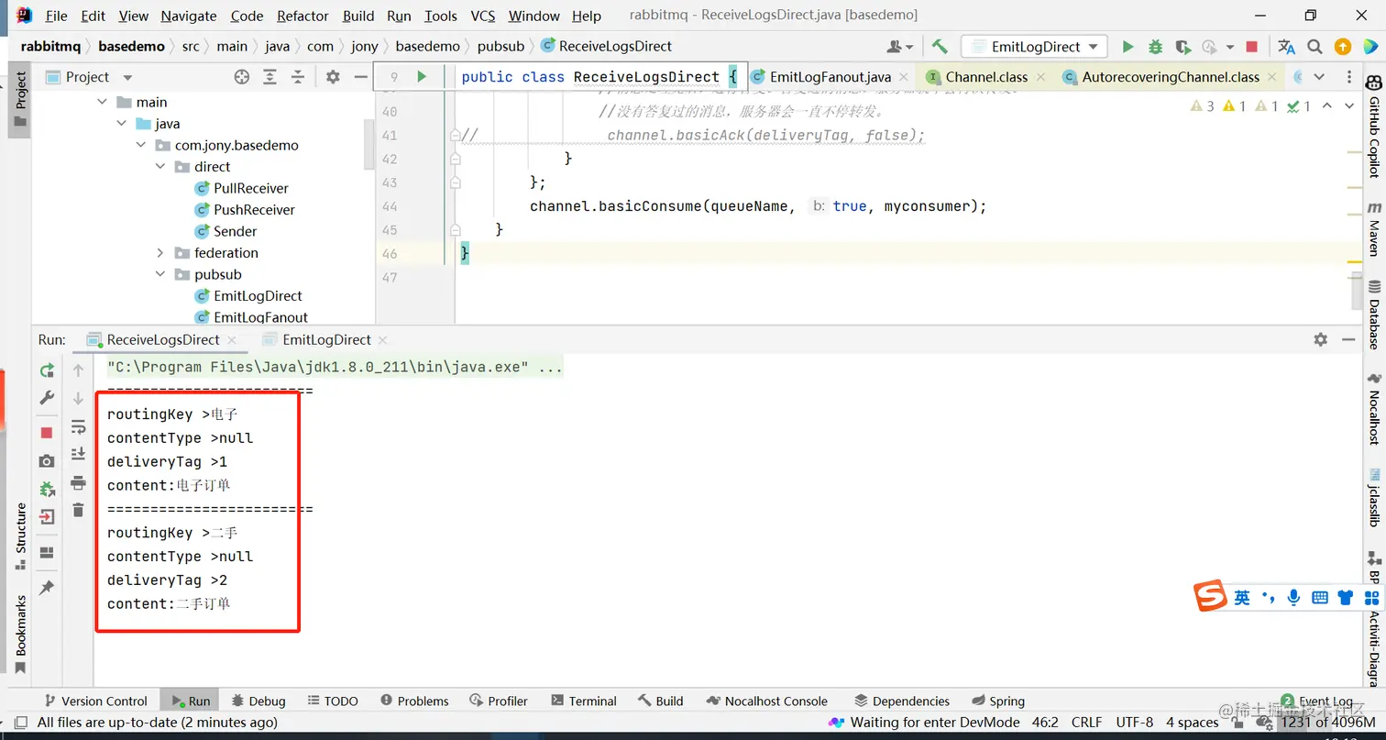Click the orange update arrow icon
1386x740 pixels.
pos(1343,47)
